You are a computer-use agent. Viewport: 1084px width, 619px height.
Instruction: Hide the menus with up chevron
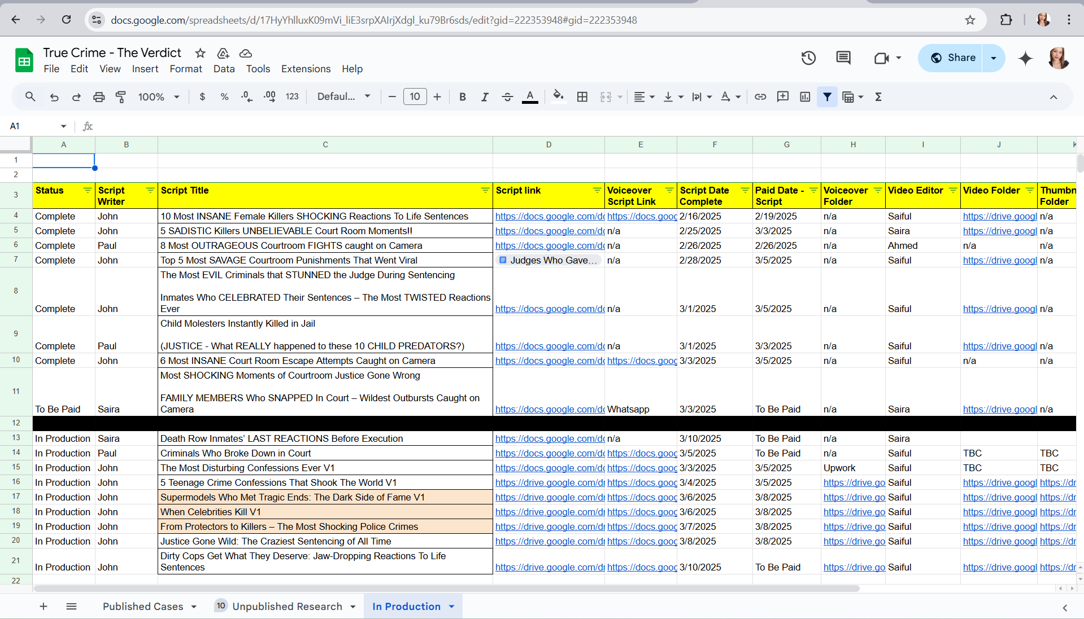point(1053,97)
